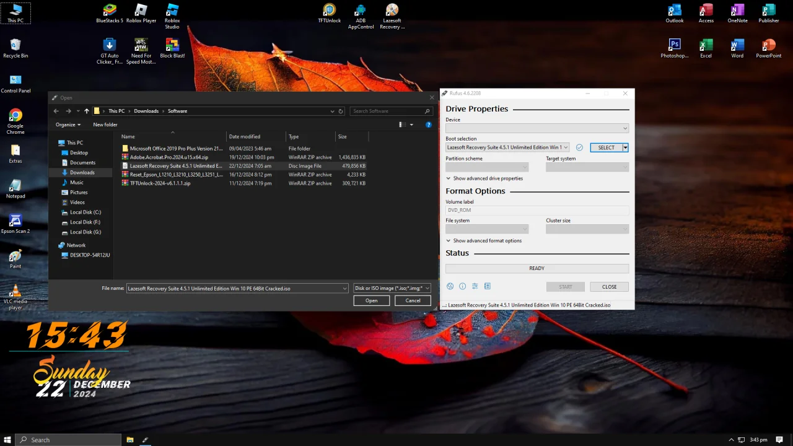Open OneNote desktop icon
This screenshot has height=446, width=793.
pos(737,14)
